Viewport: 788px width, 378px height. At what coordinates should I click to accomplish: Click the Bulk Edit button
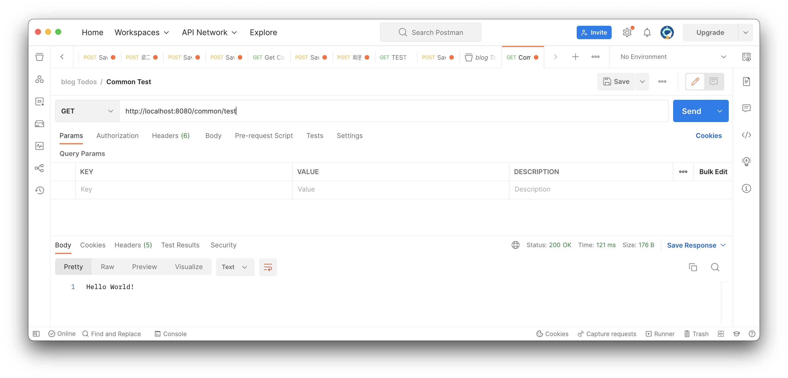point(713,172)
